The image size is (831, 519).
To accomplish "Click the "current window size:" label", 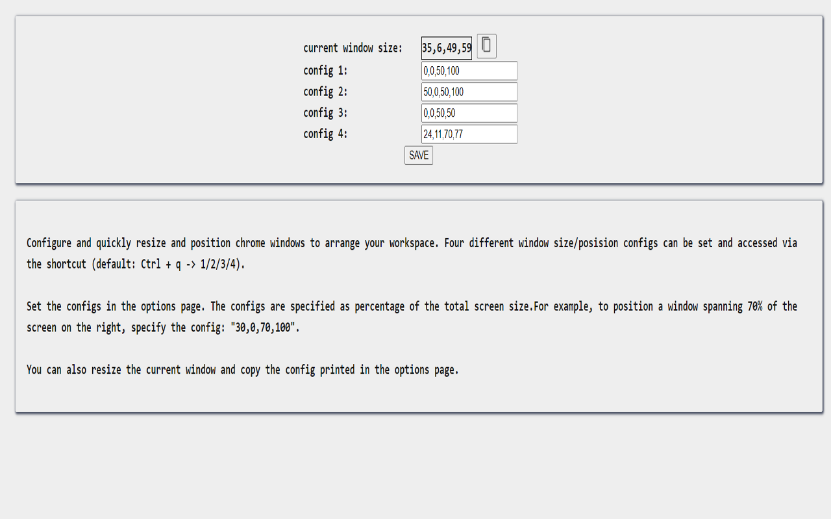I will point(353,48).
